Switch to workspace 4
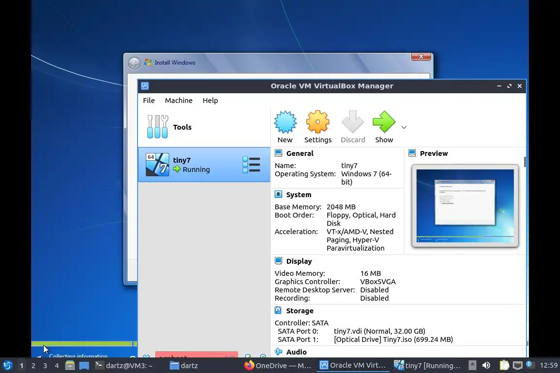Image resolution: width=560 pixels, height=373 pixels. coord(56,366)
